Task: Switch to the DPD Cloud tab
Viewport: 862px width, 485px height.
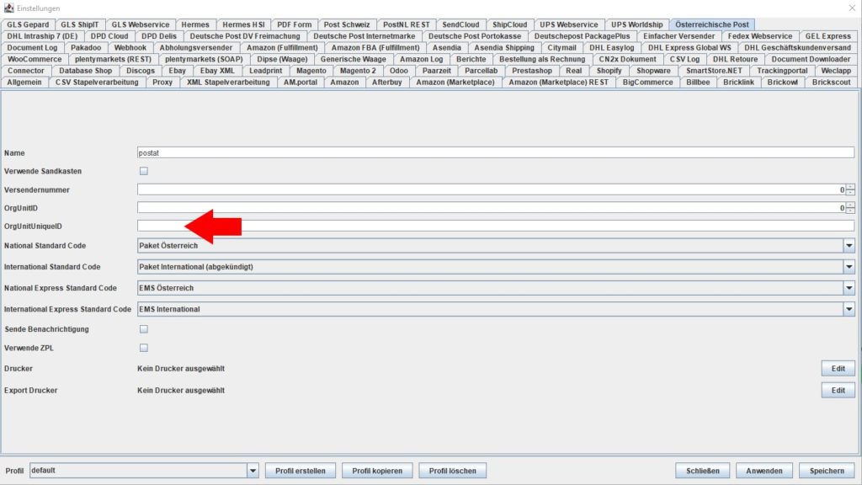Action: pyautogui.click(x=109, y=36)
